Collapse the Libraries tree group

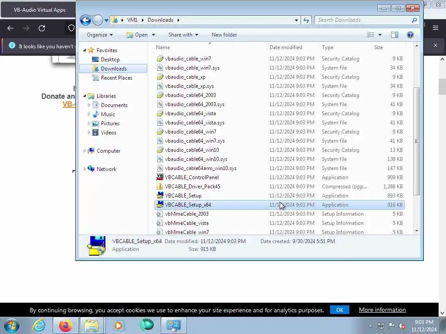point(84,96)
